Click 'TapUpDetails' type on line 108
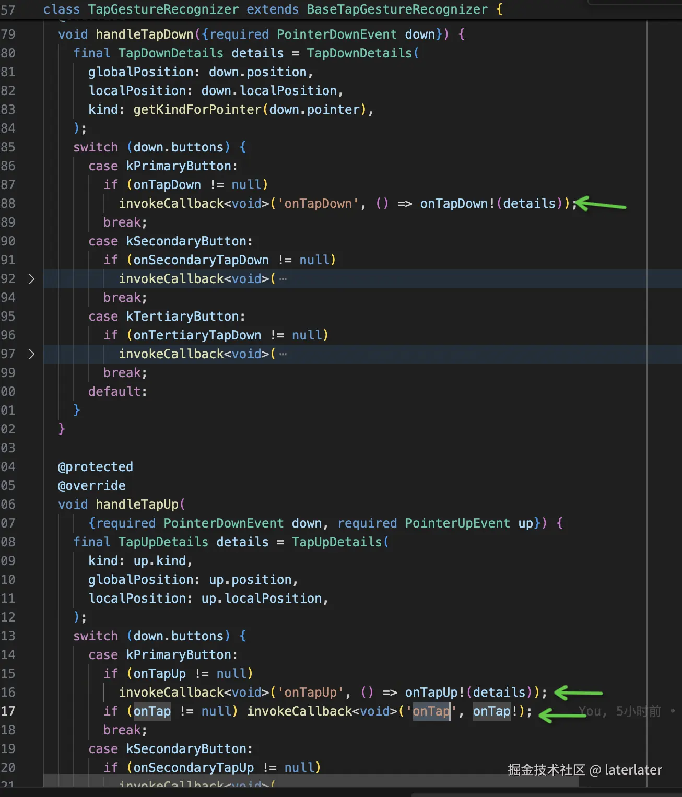 point(163,542)
